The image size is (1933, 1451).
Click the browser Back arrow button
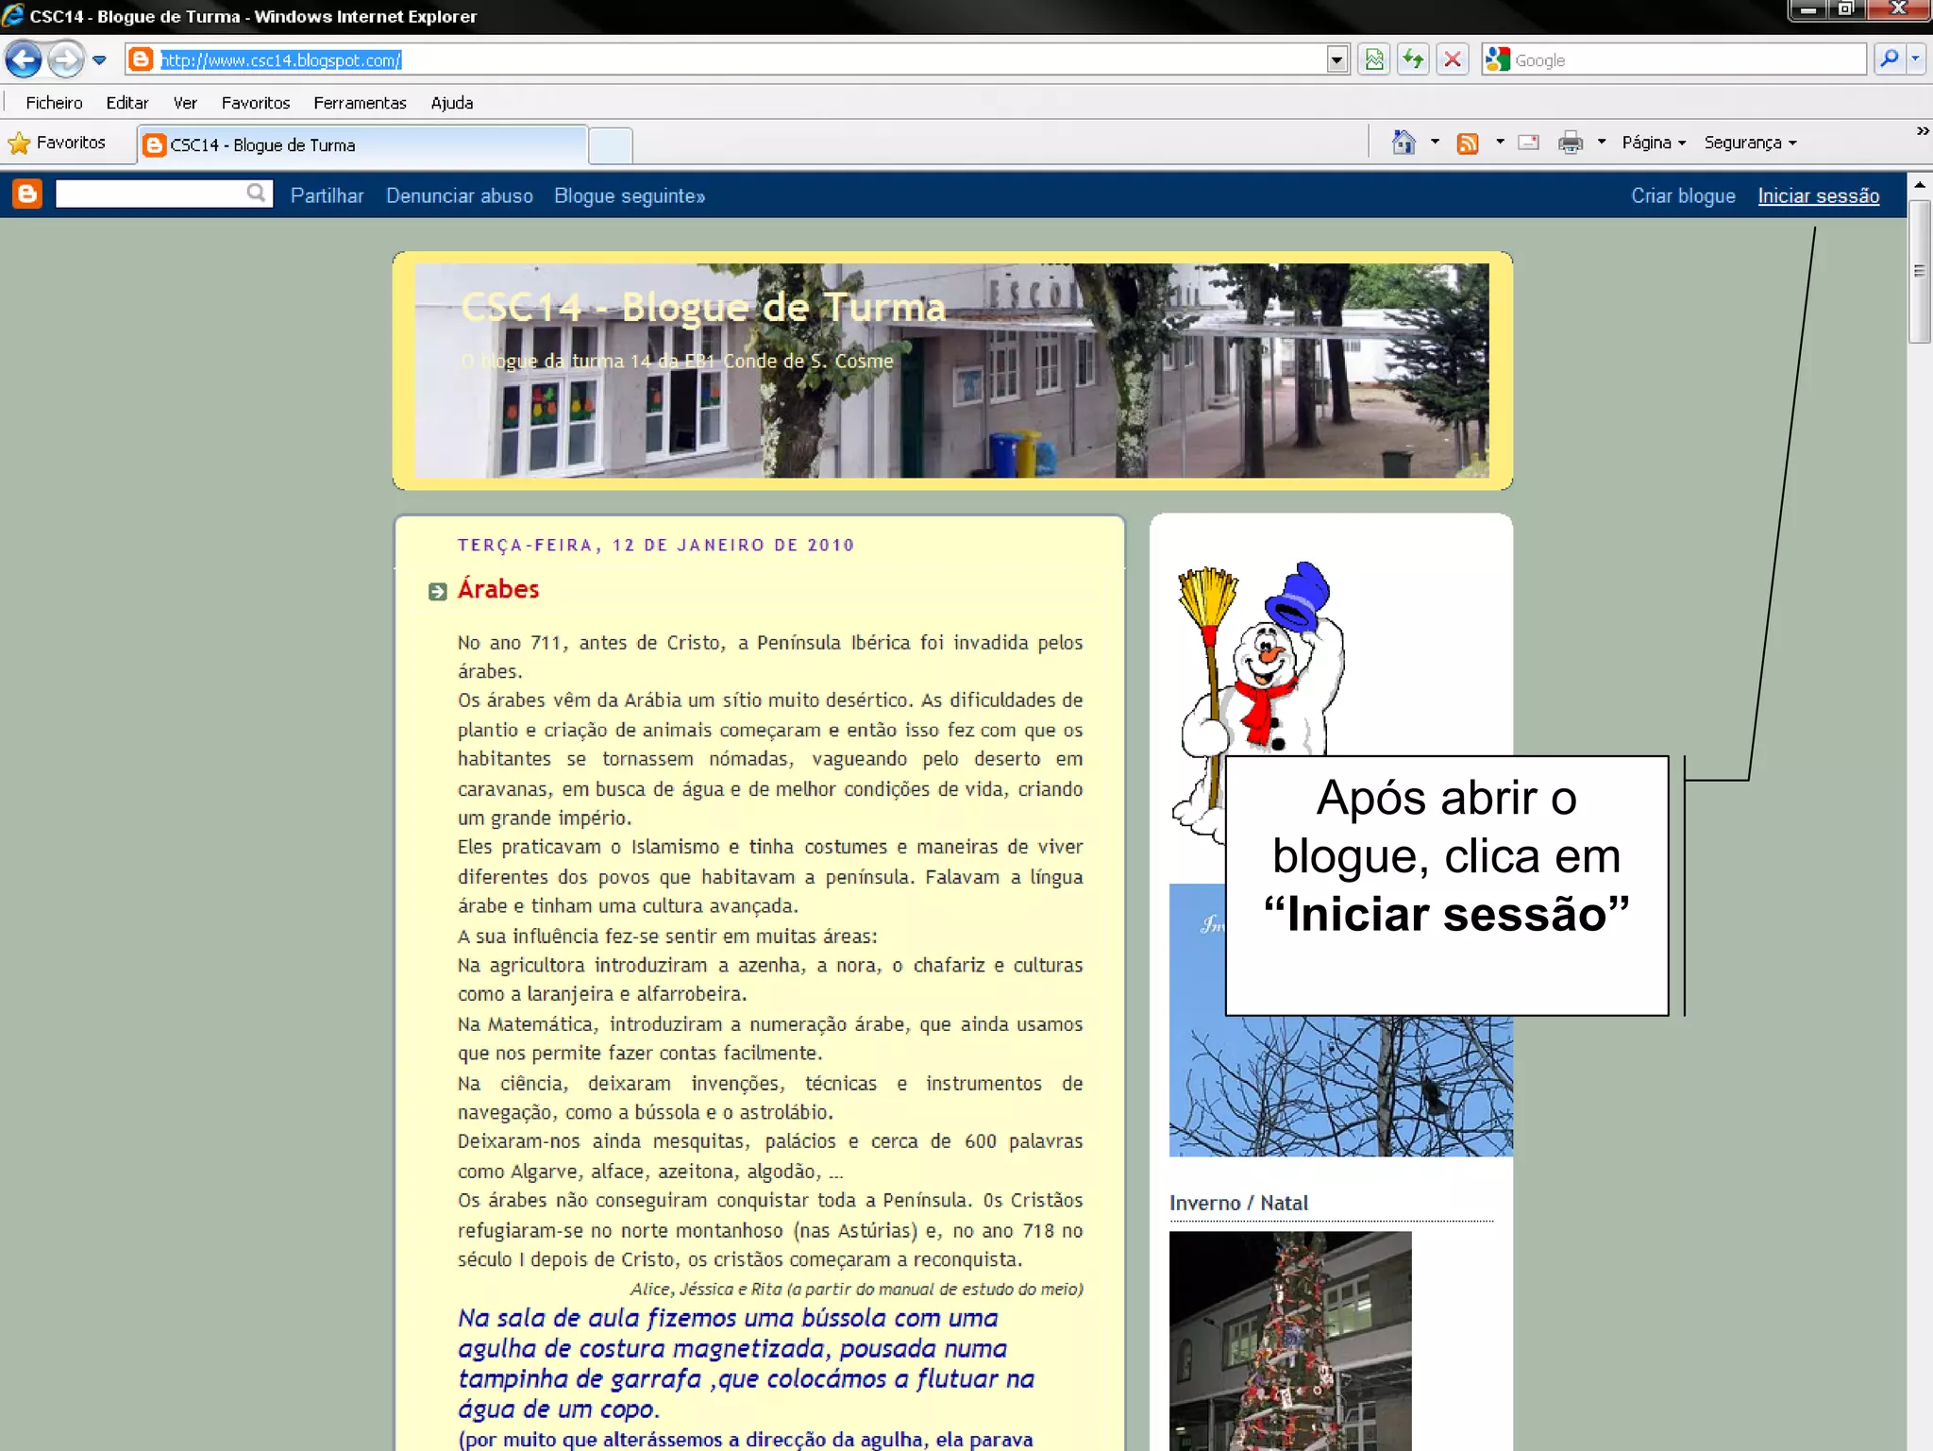[24, 59]
